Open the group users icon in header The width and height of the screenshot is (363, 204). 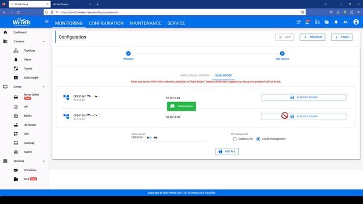[345, 22]
